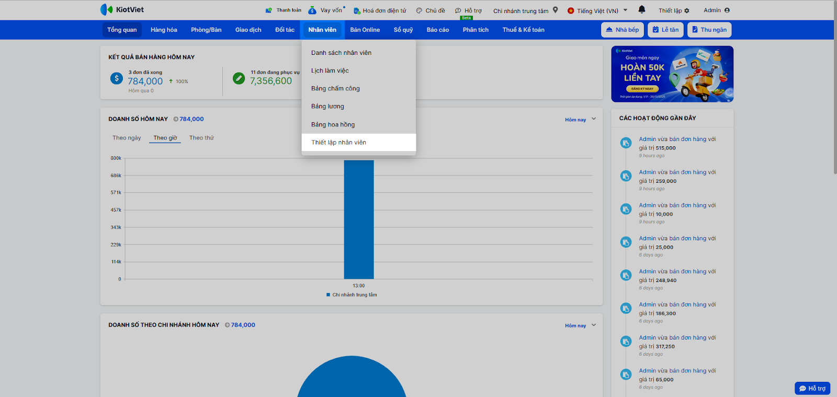The width and height of the screenshot is (837, 397).
Task: Click the activity icon for the 515,000 order
Action: coord(626,143)
